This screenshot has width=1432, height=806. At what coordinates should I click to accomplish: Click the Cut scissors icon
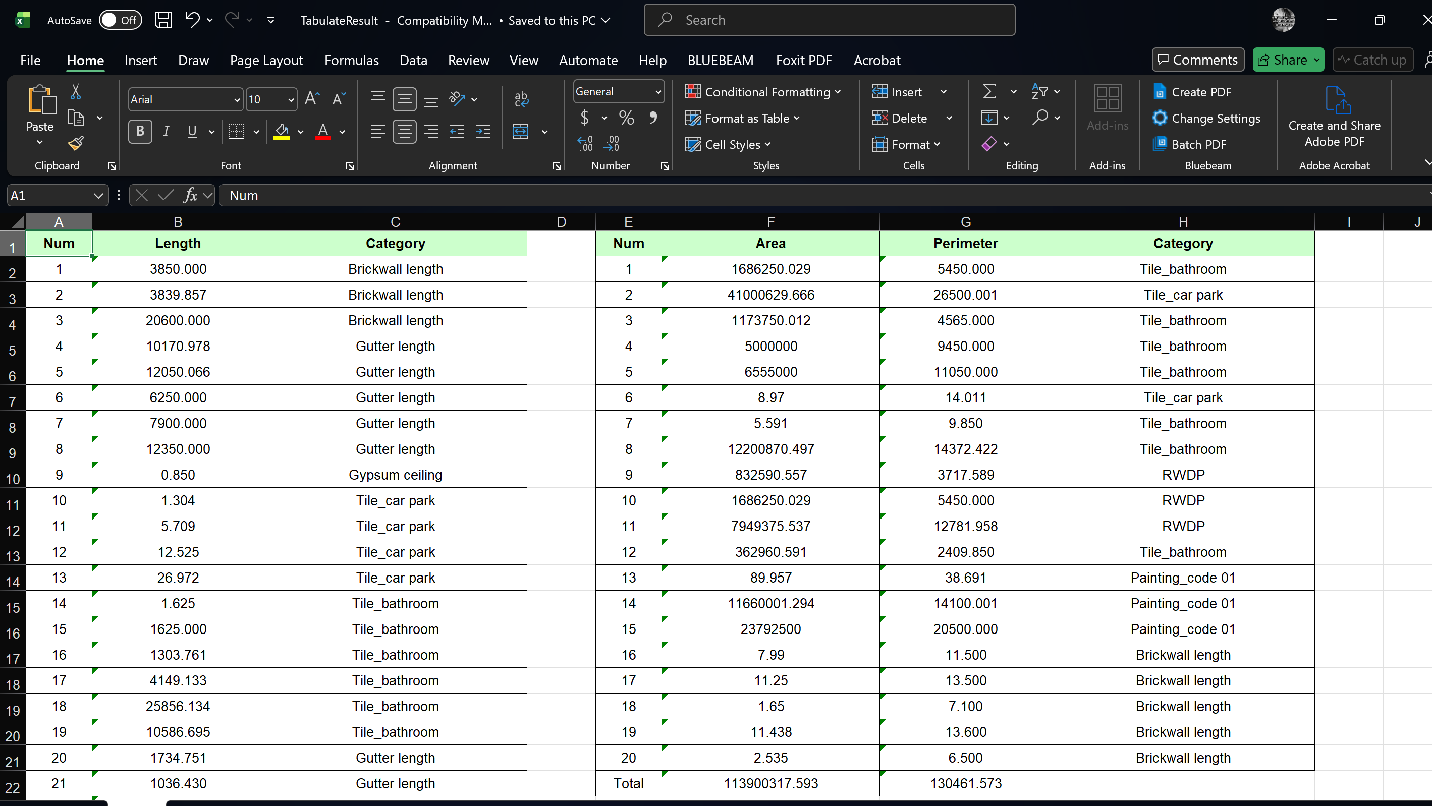click(76, 92)
